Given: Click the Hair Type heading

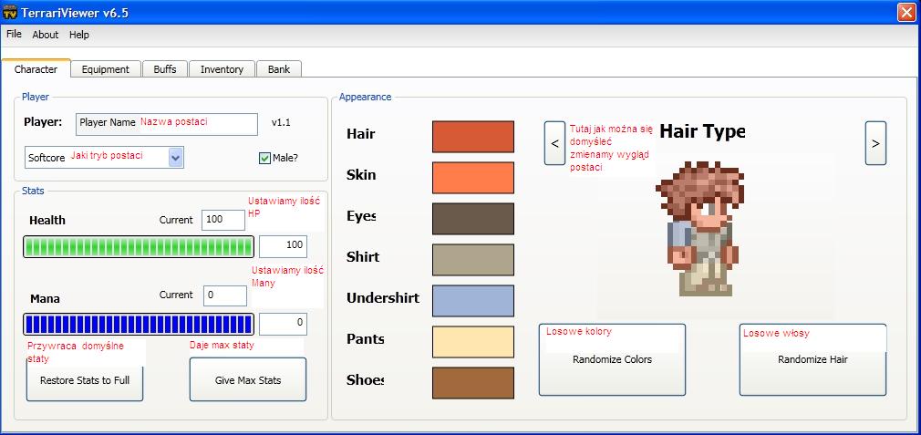Looking at the screenshot, I should pyautogui.click(x=702, y=131).
